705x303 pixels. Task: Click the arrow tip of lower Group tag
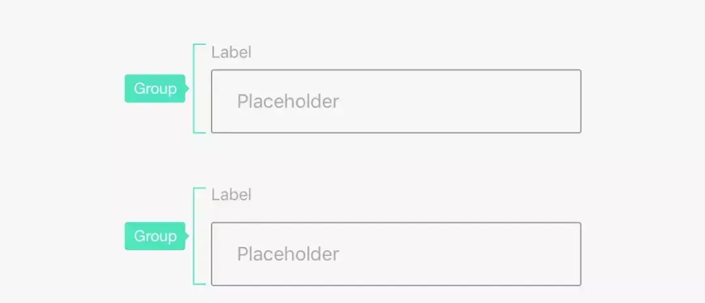point(187,236)
